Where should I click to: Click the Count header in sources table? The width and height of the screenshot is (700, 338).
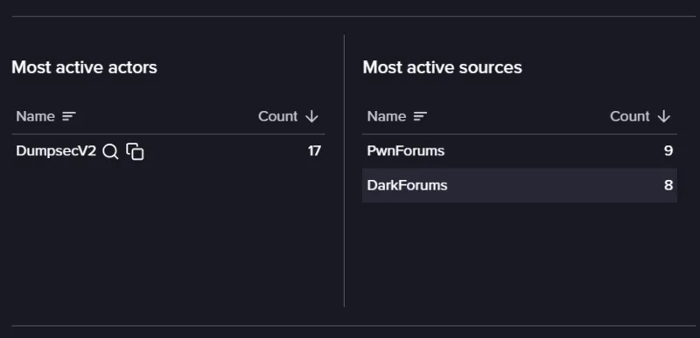(x=629, y=117)
